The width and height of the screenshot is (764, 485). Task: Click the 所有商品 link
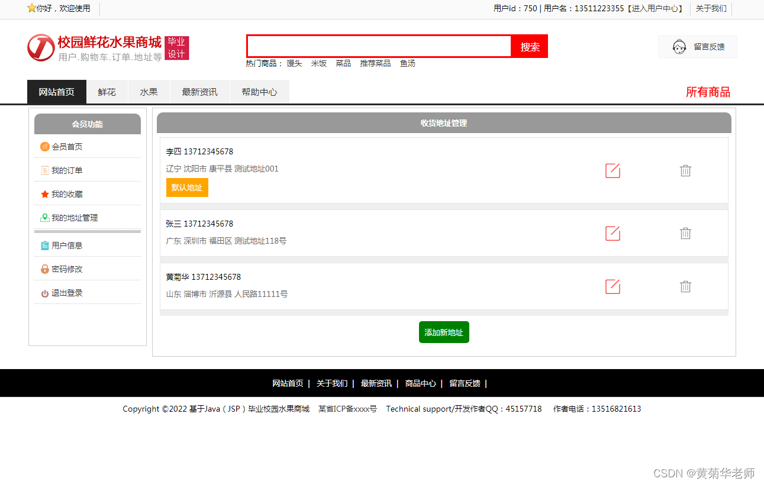pos(708,92)
